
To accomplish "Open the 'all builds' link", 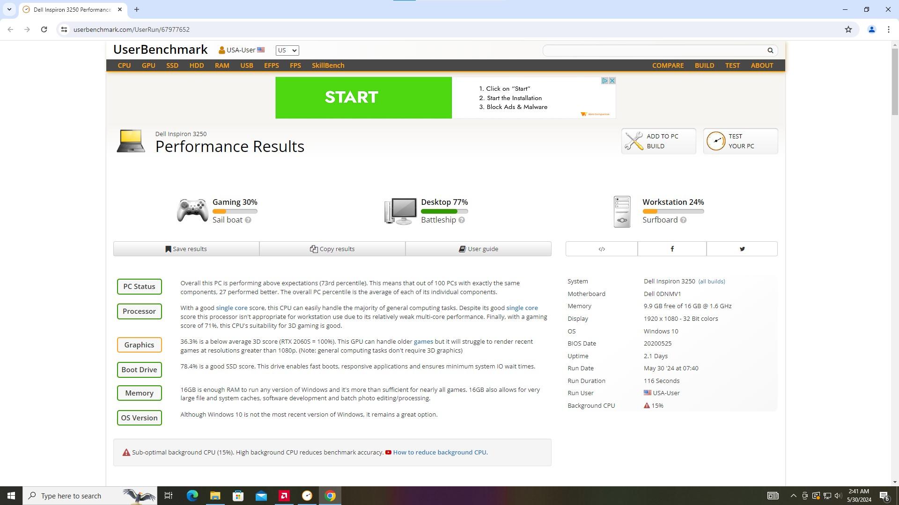I will (x=712, y=281).
